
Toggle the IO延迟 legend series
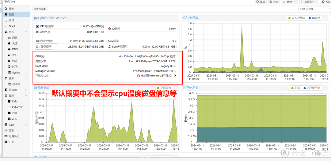pyautogui.click(x=314, y=18)
